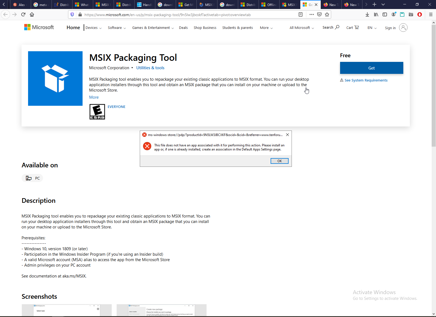Go back one page
Viewport: 436px width, 317px height.
(x=5, y=14)
